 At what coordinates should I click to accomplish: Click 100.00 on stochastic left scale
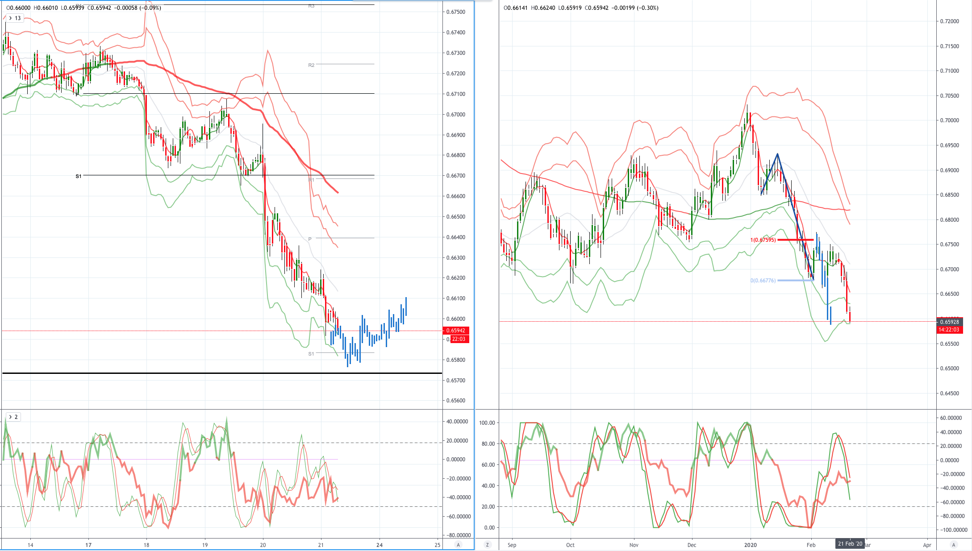[487, 423]
